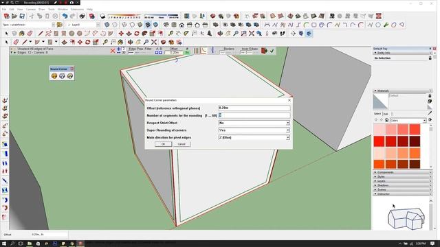Click the Number of segments input field
The height and width of the screenshot is (247, 440).
254,115
